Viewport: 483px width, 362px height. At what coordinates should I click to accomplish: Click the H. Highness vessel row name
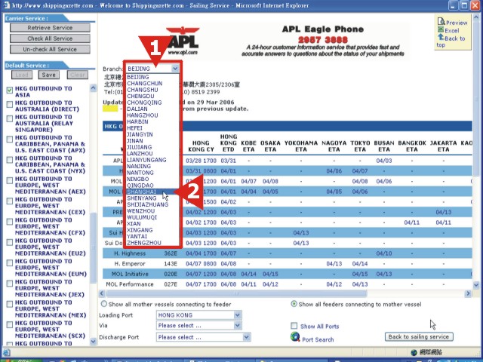point(130,253)
